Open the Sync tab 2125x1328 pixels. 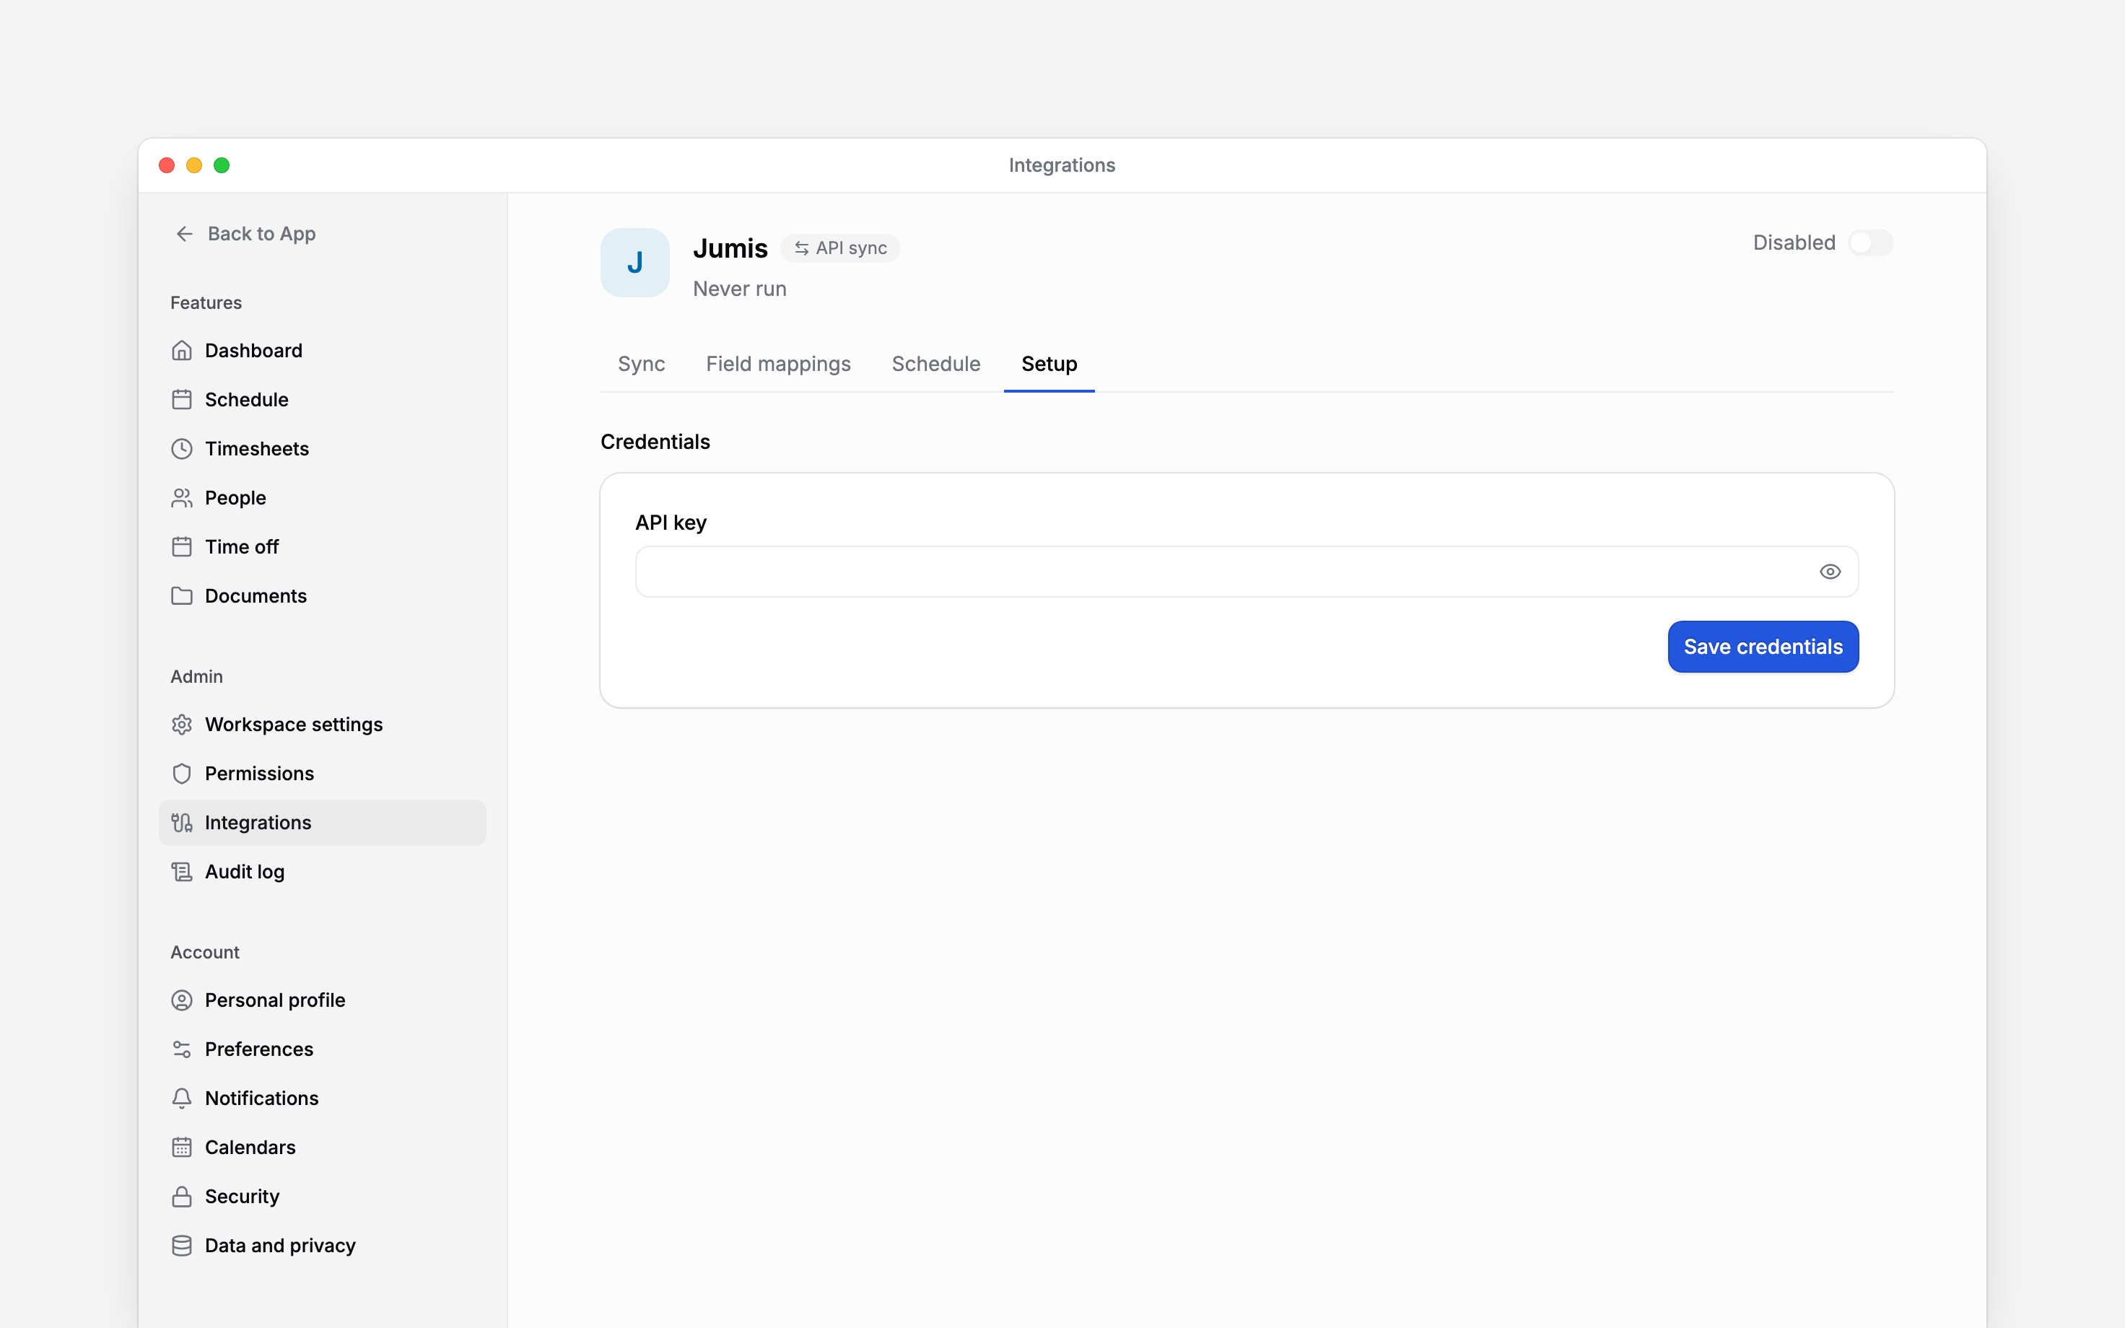click(x=641, y=364)
